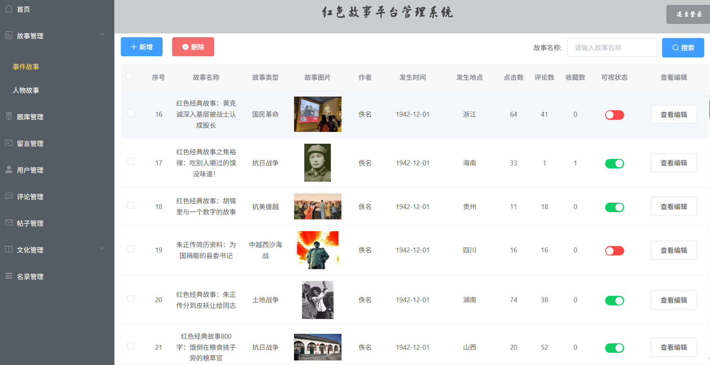Click 查看编辑 for row 18
Viewport: 710px width, 365px height.
click(x=674, y=206)
